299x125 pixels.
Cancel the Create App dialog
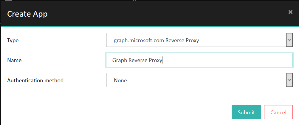click(x=278, y=112)
